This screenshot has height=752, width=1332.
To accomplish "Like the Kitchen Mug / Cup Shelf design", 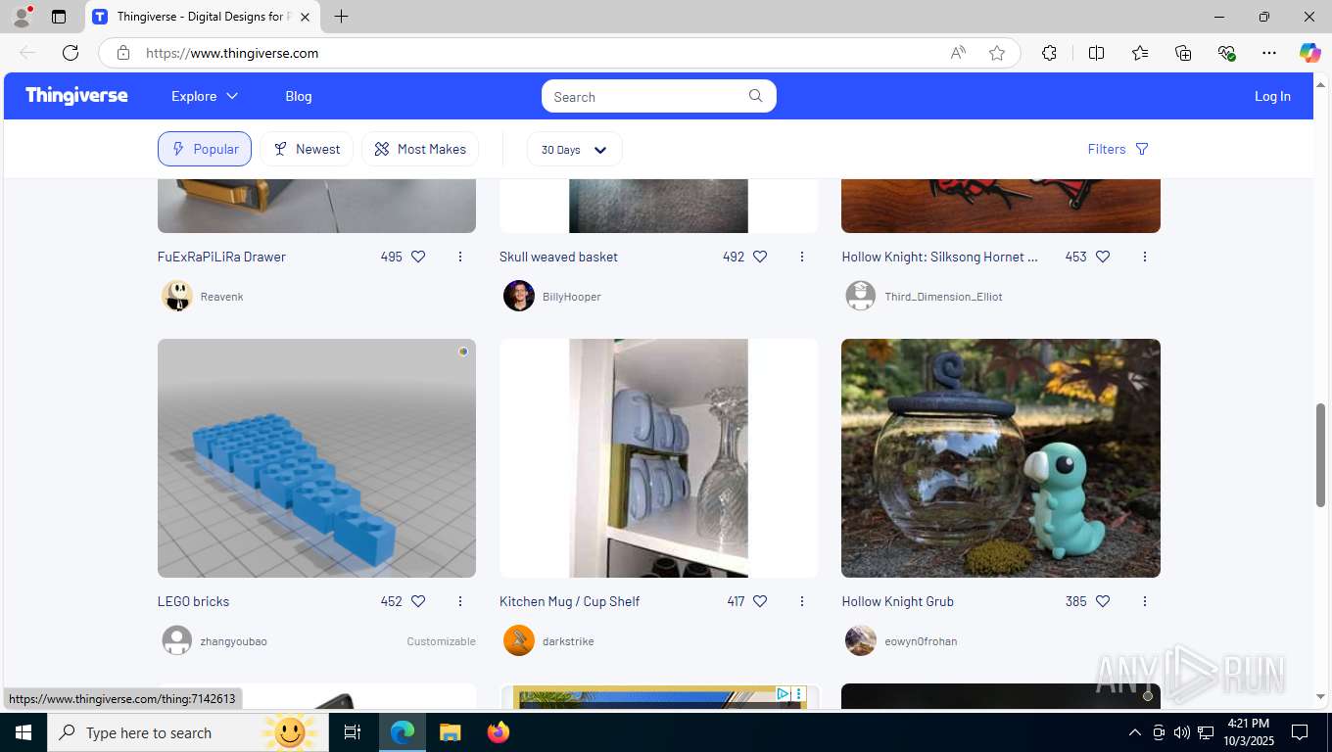I will (760, 601).
